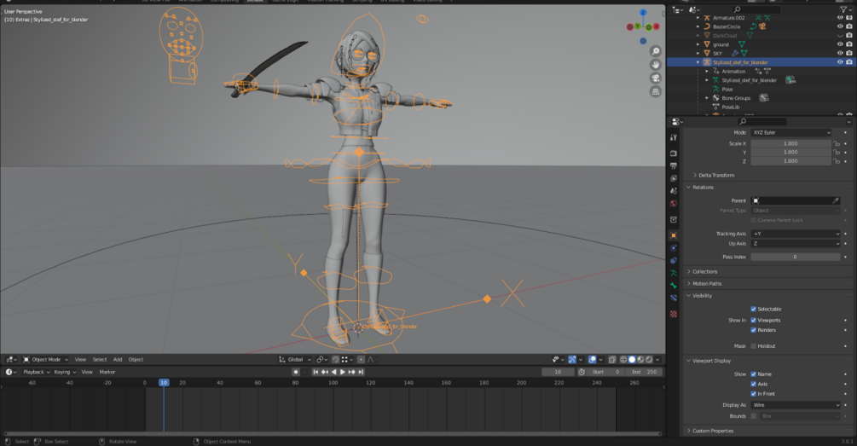
Task: Toggle snapping magnet icon
Action: coord(336,360)
